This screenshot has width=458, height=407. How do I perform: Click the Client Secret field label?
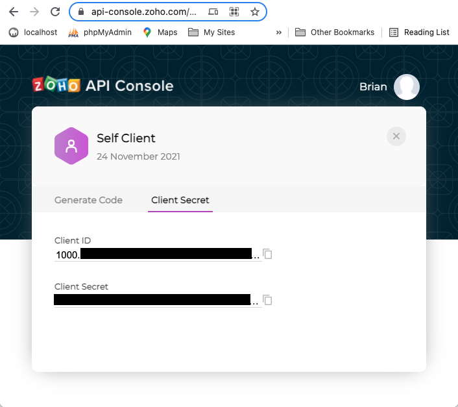pyautogui.click(x=81, y=287)
